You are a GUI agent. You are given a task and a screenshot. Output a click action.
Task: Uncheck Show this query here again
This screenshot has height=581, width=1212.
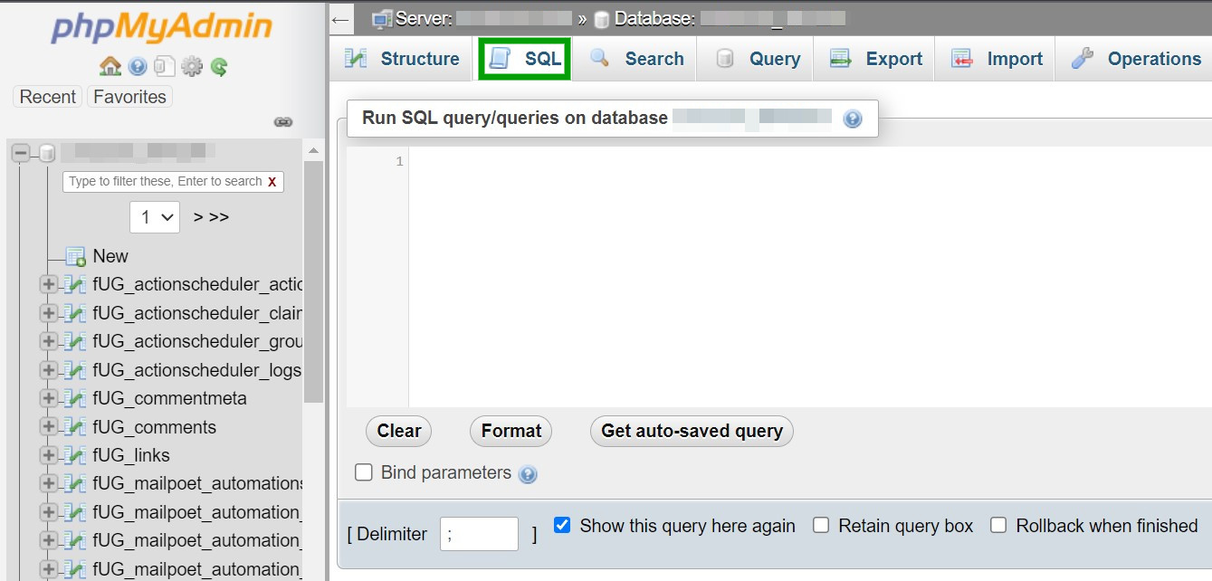[562, 525]
